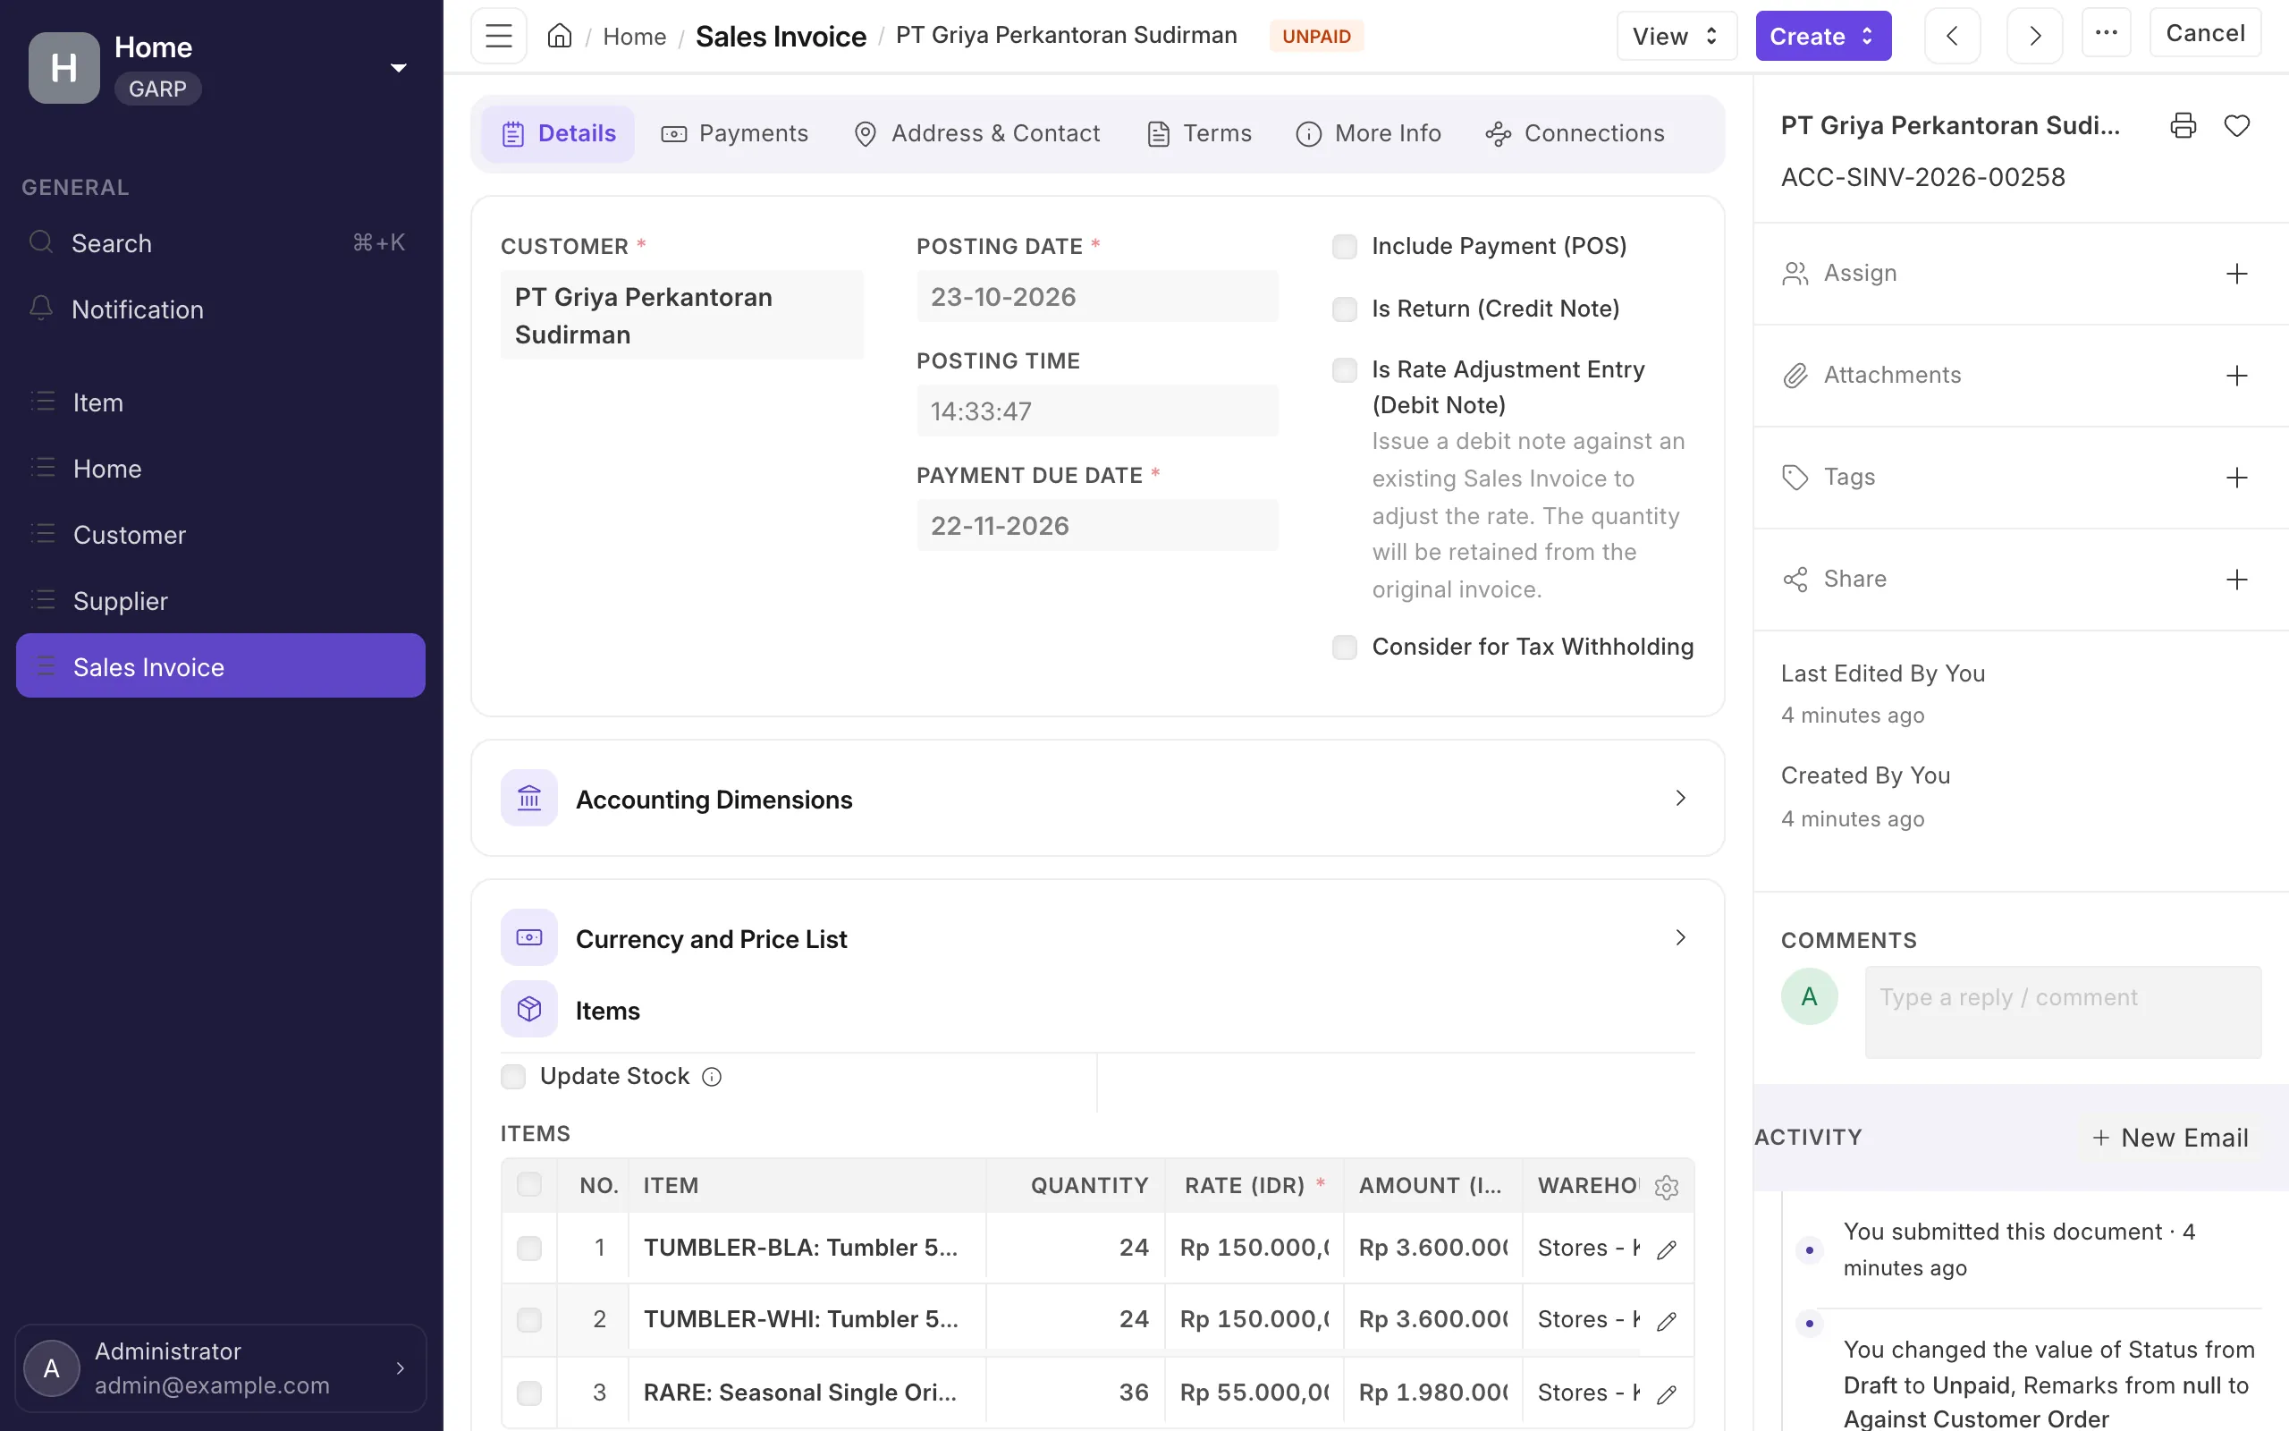Open Customer in the sidebar
This screenshot has height=1431, width=2289.
pos(220,535)
